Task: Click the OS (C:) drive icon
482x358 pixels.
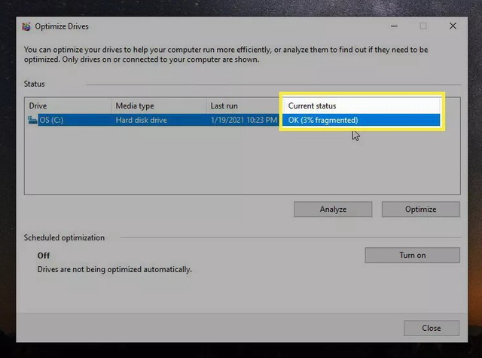Action: [x=33, y=121]
